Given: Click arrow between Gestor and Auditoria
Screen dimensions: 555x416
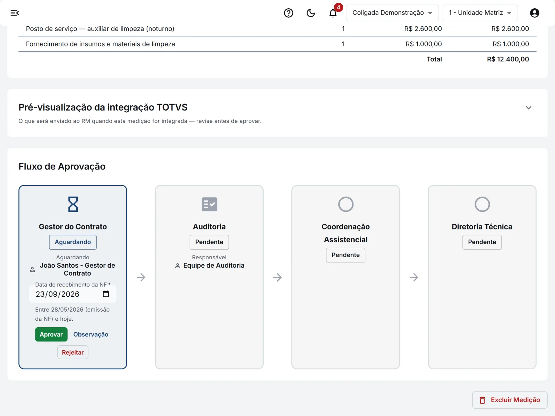Looking at the screenshot, I should (x=141, y=277).
